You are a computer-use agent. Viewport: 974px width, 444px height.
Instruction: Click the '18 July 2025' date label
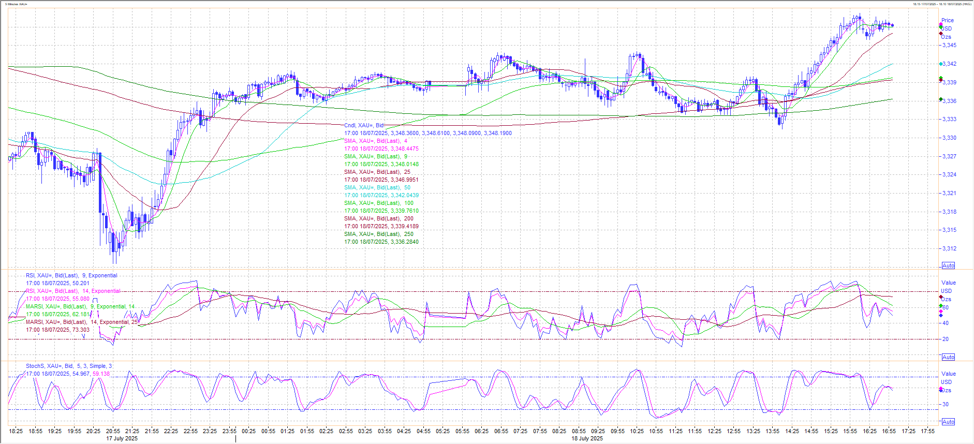click(587, 438)
